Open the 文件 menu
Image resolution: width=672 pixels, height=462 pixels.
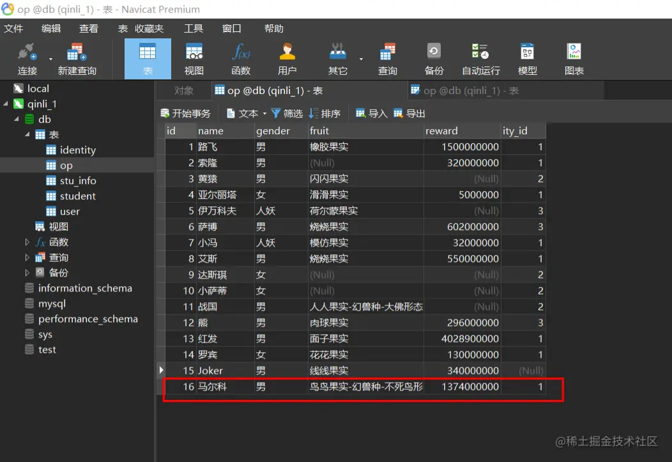pos(13,29)
